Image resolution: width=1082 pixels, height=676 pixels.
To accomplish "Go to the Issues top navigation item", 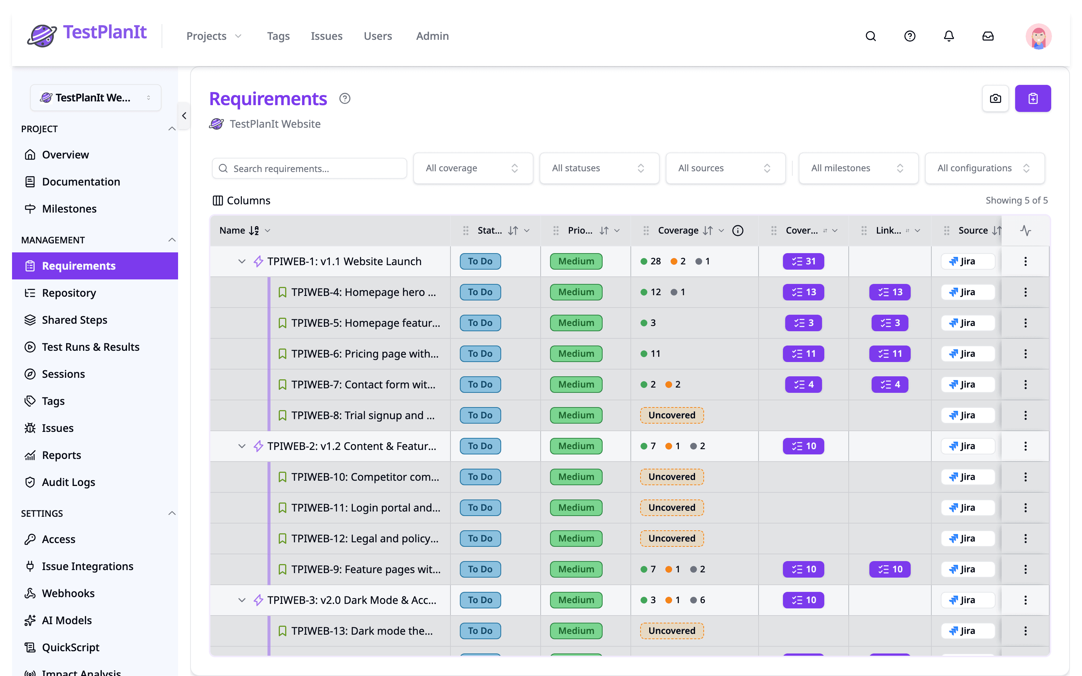I will tap(326, 36).
